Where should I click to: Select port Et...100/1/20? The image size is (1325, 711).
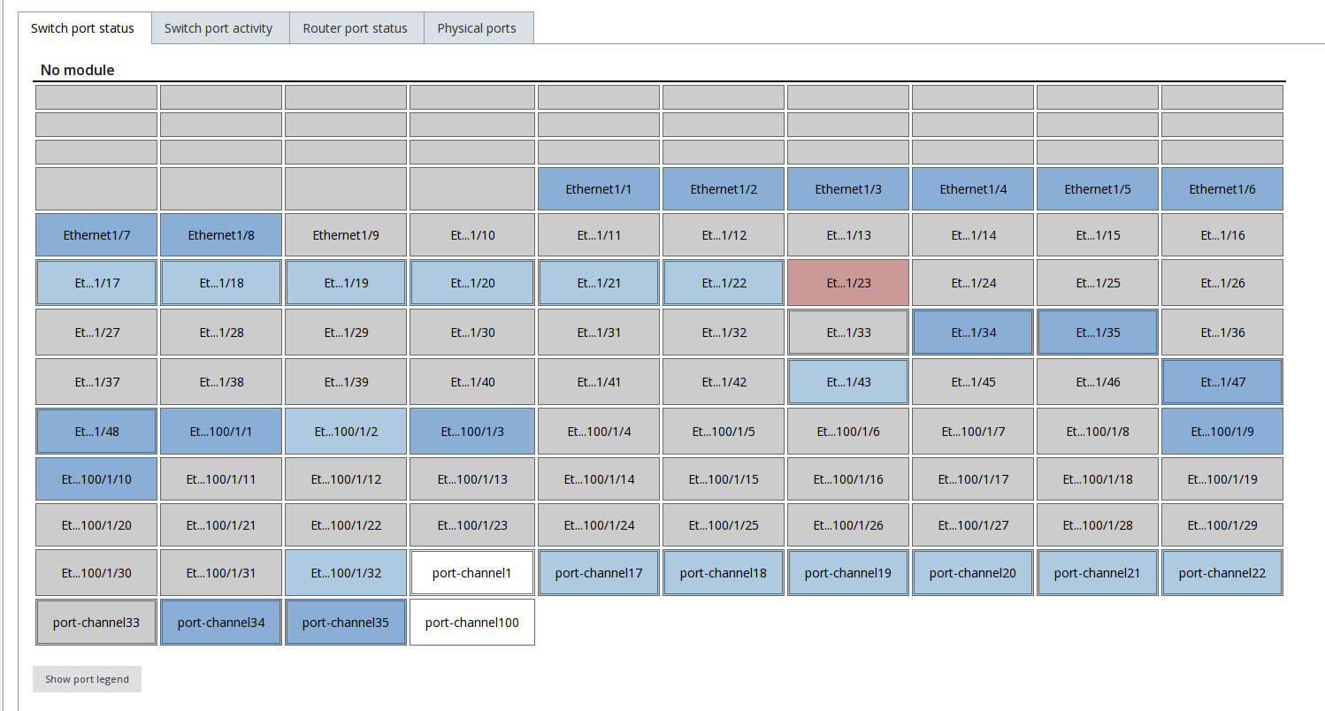pyautogui.click(x=96, y=525)
